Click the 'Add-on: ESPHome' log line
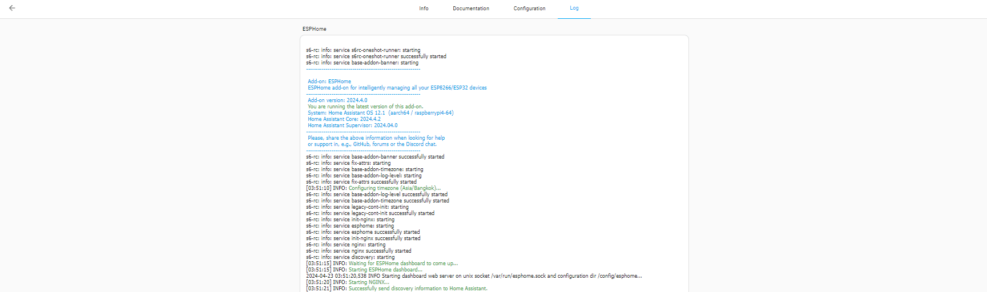 (329, 82)
